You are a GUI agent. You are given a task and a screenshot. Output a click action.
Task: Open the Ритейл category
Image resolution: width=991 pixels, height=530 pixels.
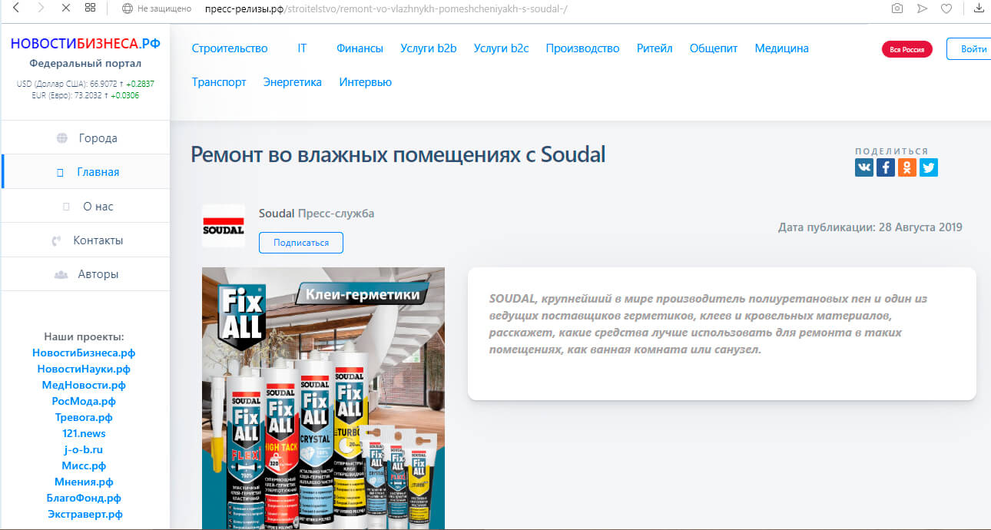click(x=655, y=48)
